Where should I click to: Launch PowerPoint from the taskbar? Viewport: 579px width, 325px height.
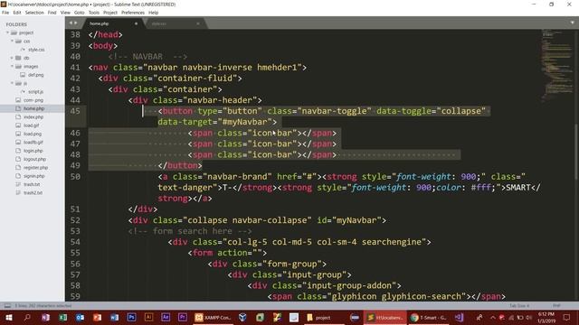[97, 317]
